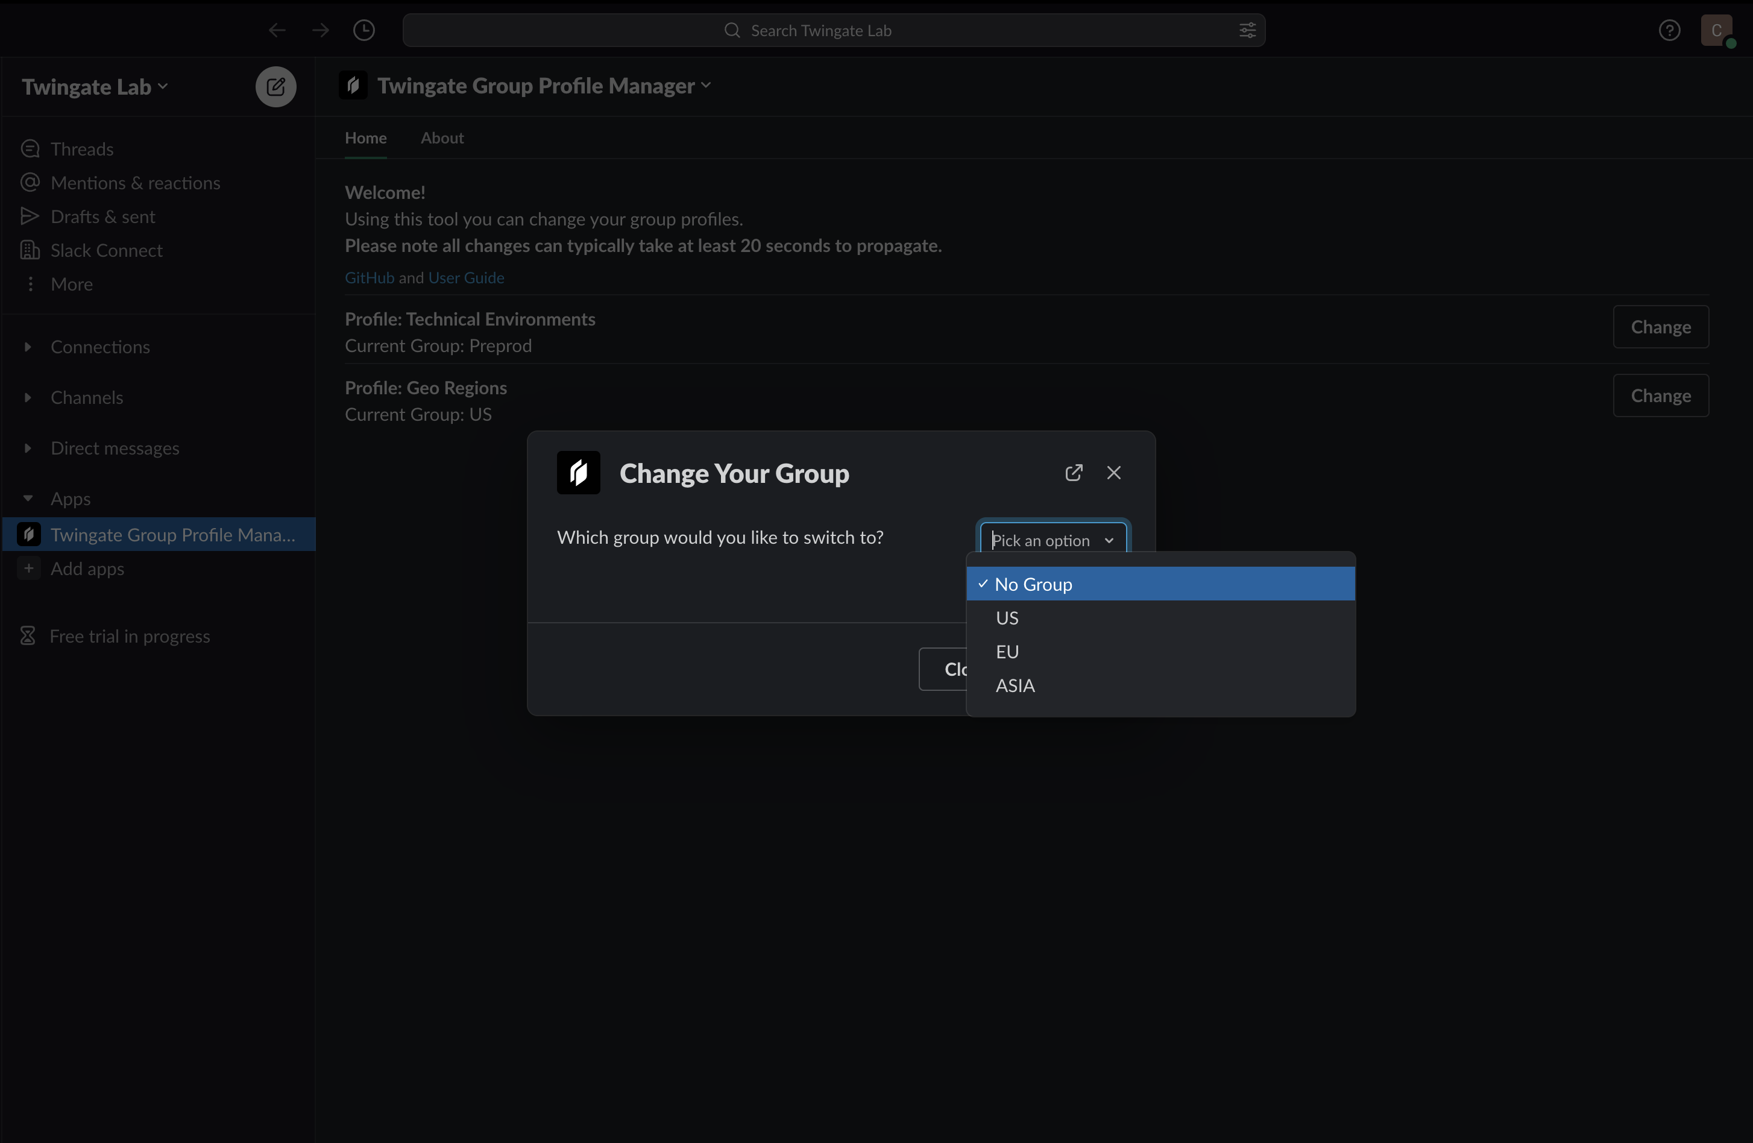
Task: Pop out the Change Your Group dialog
Action: coord(1073,473)
